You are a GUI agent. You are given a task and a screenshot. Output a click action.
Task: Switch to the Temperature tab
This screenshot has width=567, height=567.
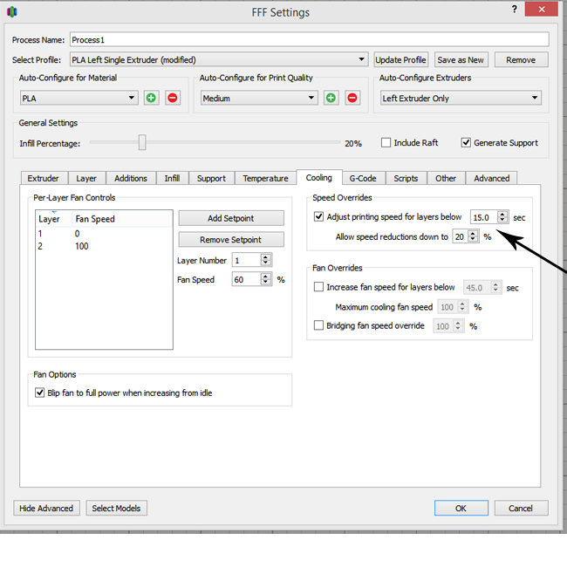click(265, 178)
